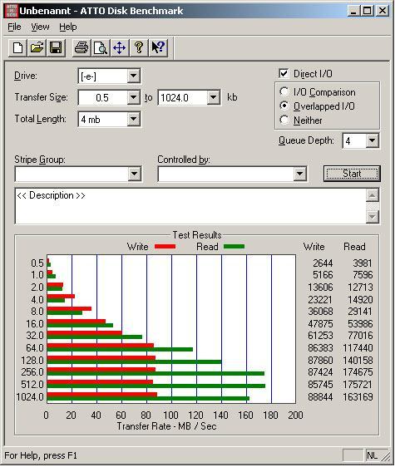395x467 pixels.
Task: Maximize the ATTO Disk Benchmark window
Action: (x=368, y=11)
